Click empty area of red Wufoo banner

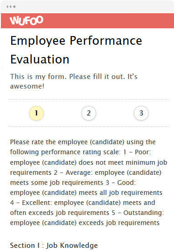109,21
